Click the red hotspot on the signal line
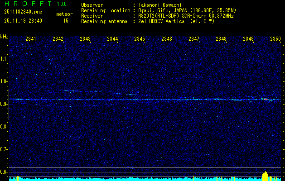285x181 pixels. pos(264,99)
